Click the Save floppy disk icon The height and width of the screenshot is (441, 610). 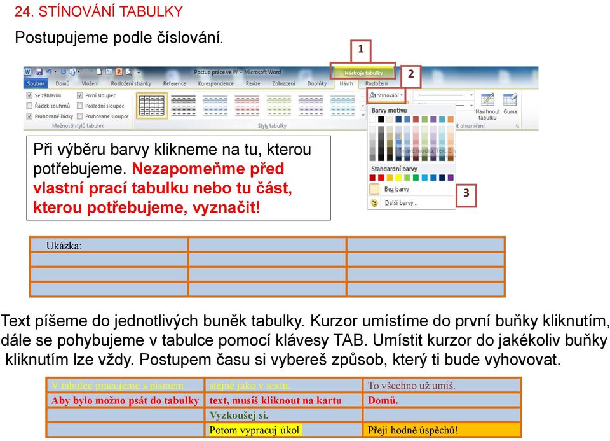(39, 72)
